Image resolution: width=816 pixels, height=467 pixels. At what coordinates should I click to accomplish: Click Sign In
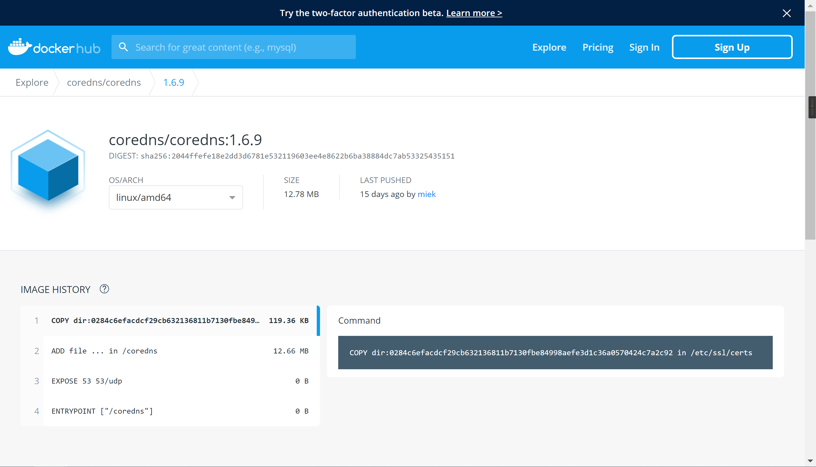(x=644, y=47)
